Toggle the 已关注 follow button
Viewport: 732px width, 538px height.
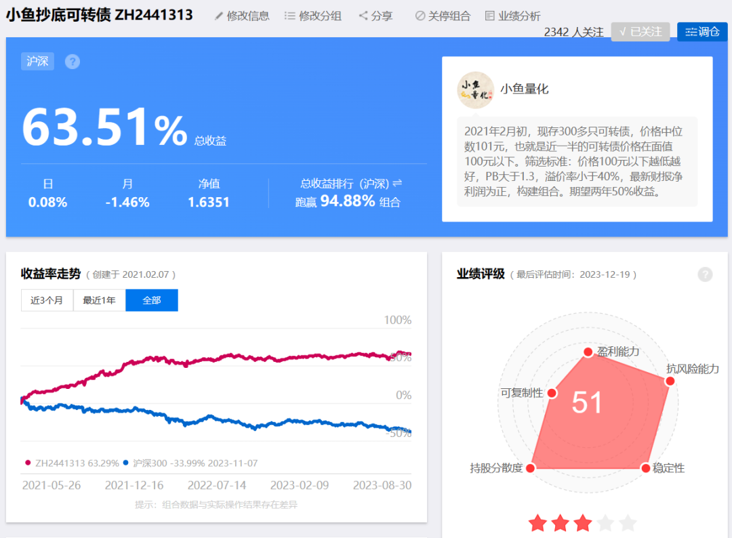pos(640,32)
